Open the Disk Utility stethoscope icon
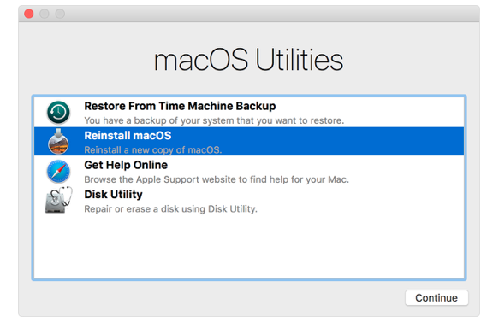Viewport: 487px width, 322px height. (59, 200)
